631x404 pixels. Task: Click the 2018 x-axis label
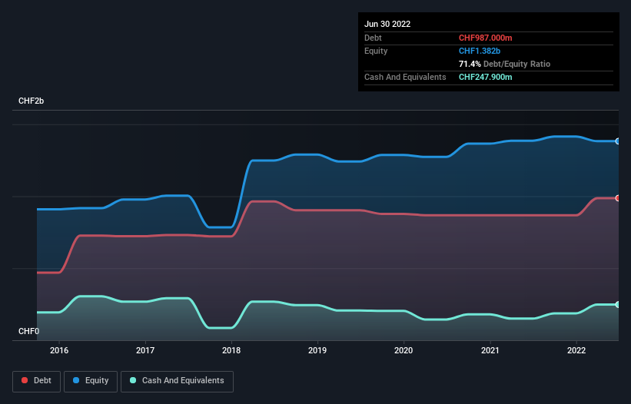231,350
